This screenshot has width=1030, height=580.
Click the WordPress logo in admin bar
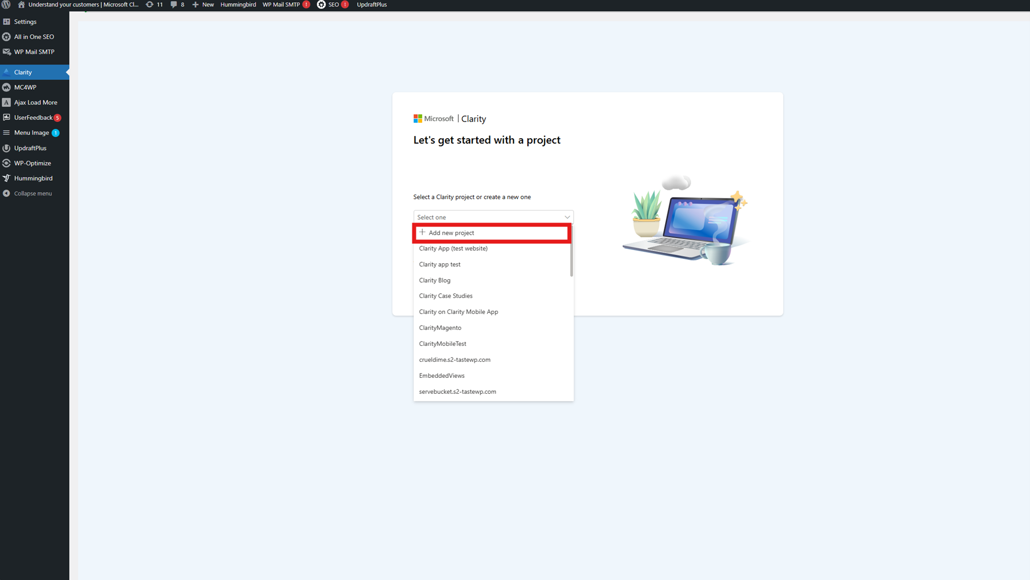tap(6, 4)
